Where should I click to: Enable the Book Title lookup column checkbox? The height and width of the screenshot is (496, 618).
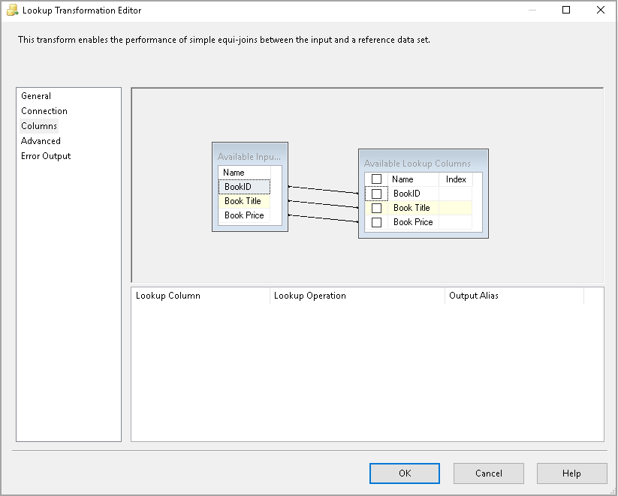pos(377,208)
